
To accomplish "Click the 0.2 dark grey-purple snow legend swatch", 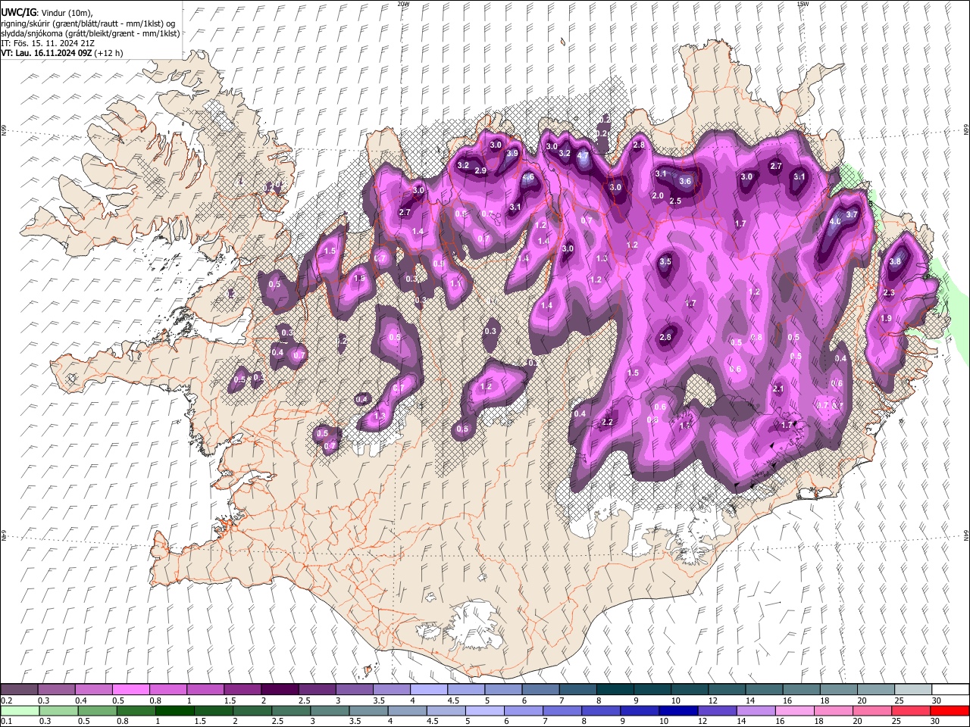I will [19, 690].
